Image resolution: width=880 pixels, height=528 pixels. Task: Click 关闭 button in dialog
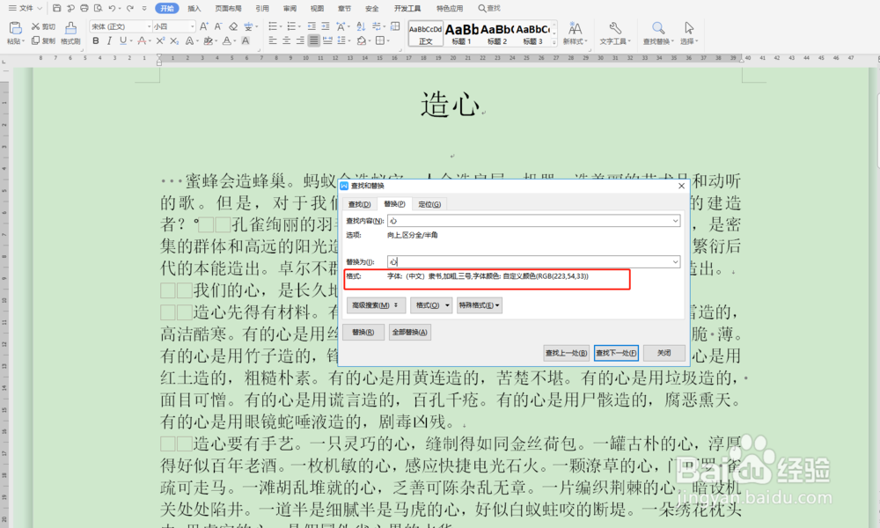(x=664, y=353)
